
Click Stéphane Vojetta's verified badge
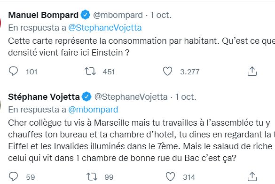click(x=86, y=96)
